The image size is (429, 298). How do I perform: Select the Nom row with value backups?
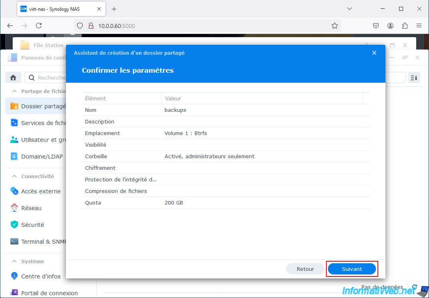[225, 110]
